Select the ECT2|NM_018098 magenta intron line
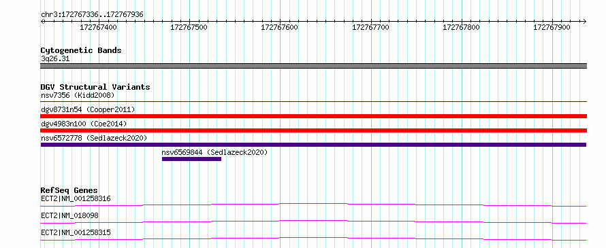The width and height of the screenshot is (606, 248). [313, 222]
